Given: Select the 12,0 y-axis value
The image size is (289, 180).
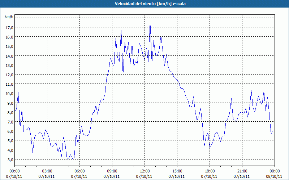Looking at the screenshot, I should pyautogui.click(x=9, y=75).
